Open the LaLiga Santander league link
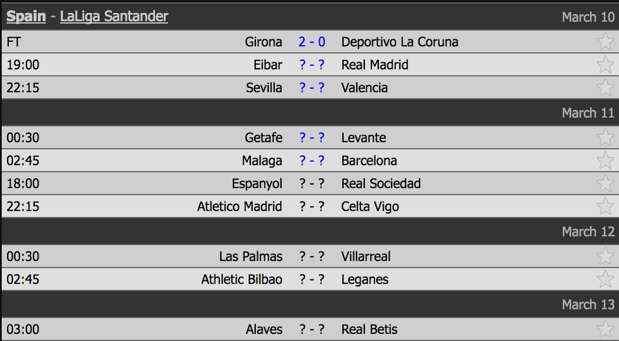 (114, 16)
